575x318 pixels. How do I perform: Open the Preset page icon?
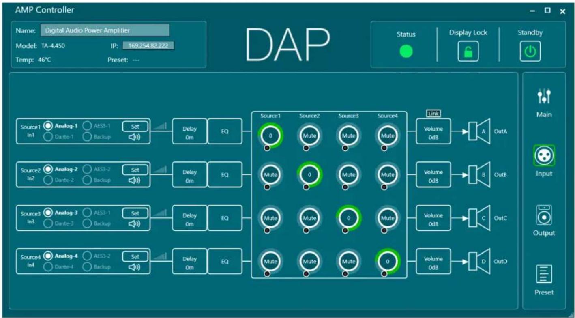(x=544, y=275)
